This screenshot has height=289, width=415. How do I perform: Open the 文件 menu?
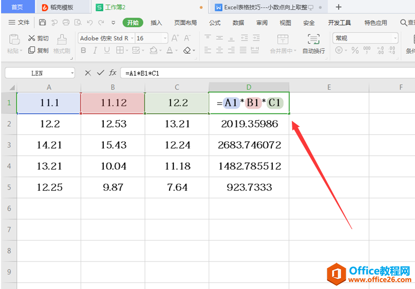pos(19,23)
